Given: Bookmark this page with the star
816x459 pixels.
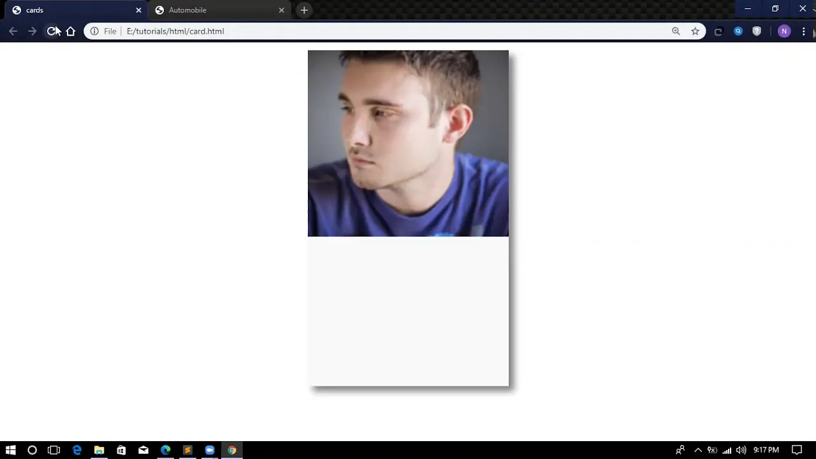Looking at the screenshot, I should pyautogui.click(x=695, y=31).
